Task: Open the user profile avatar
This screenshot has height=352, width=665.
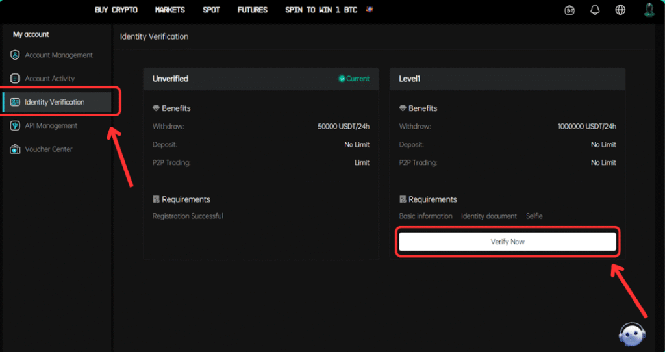Action: [649, 10]
